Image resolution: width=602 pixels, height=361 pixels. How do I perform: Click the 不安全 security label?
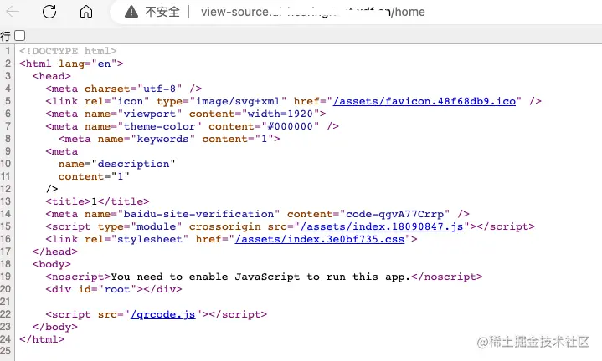tap(162, 12)
